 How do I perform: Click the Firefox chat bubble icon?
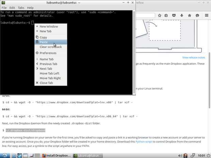point(197,15)
